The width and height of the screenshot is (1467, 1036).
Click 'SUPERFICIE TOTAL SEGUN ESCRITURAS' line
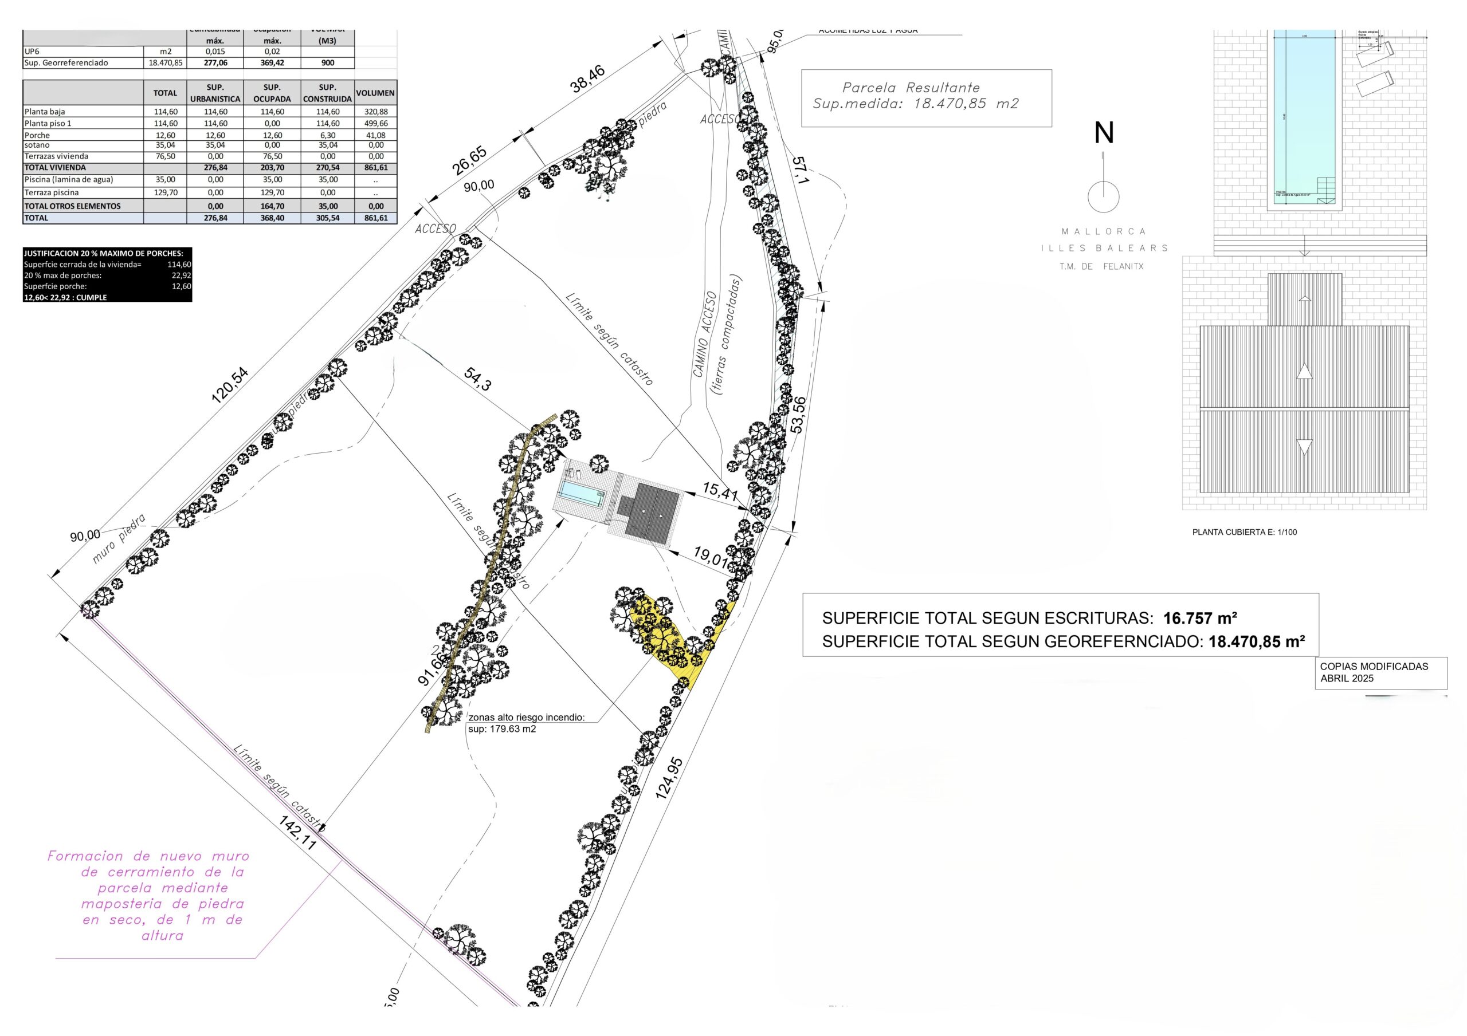coord(1029,617)
